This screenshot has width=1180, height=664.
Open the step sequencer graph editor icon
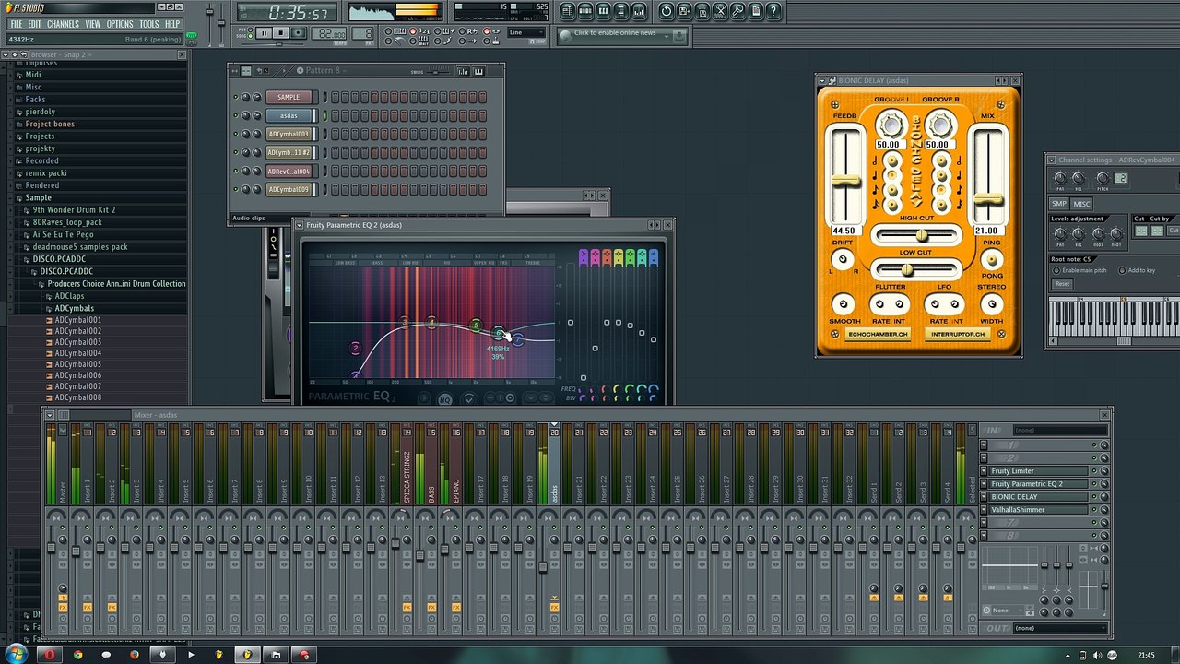tap(462, 71)
